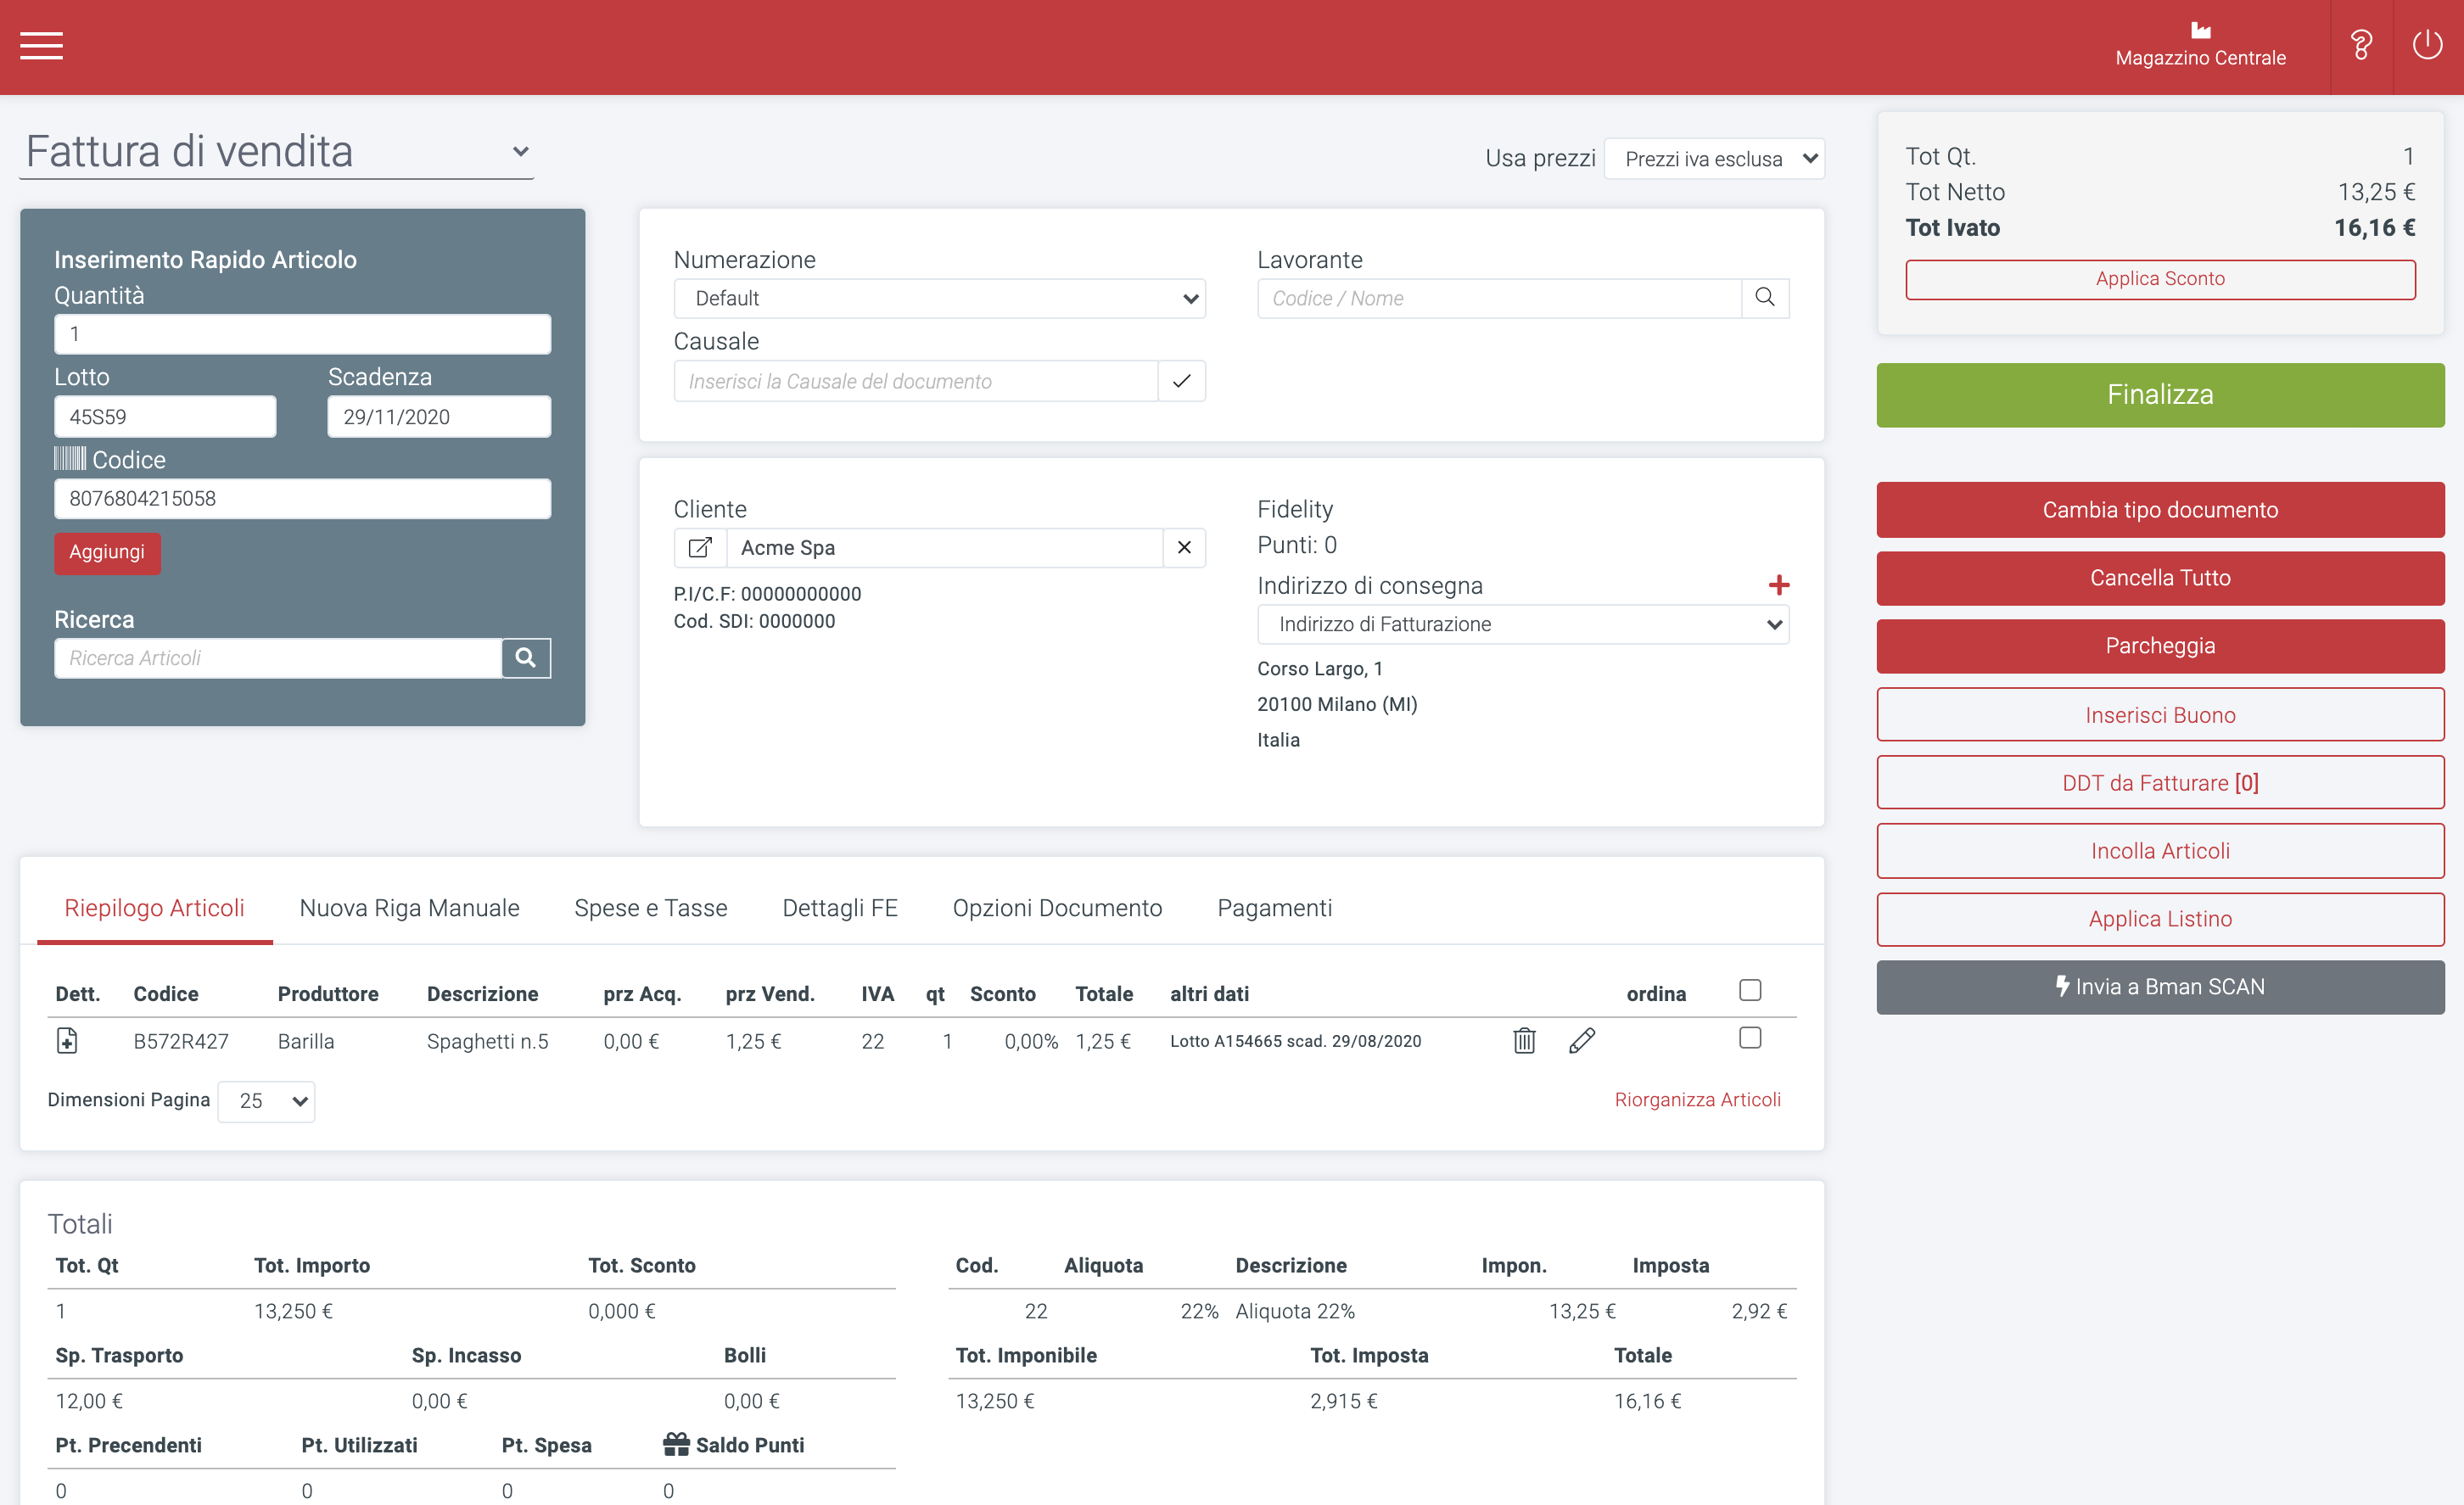
Task: Expand the Numerazione Default dropdown
Action: [x=939, y=298]
